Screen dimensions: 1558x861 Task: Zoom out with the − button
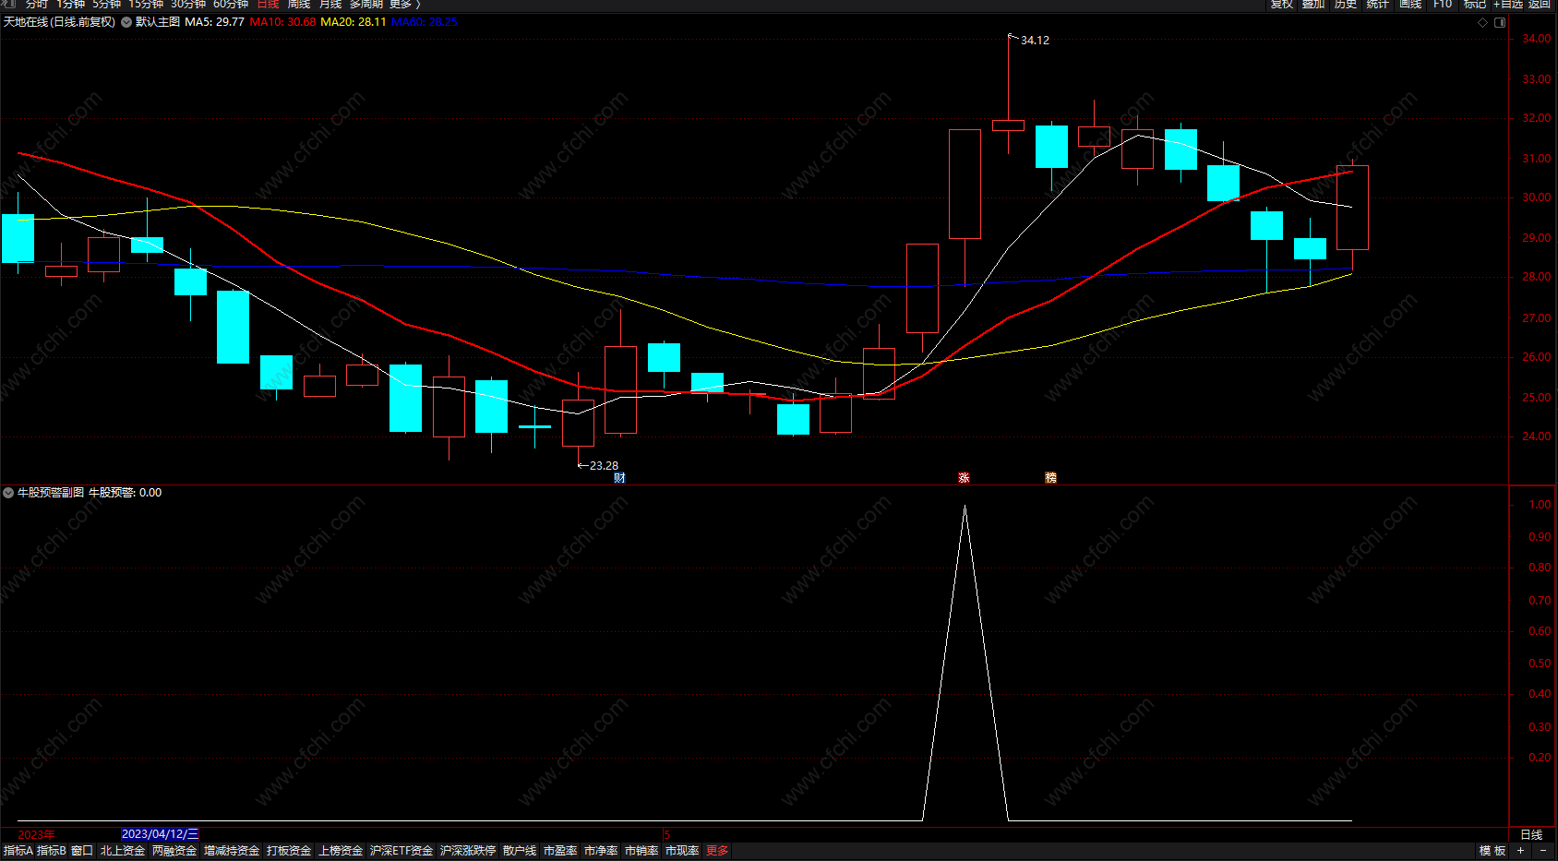coord(1542,851)
